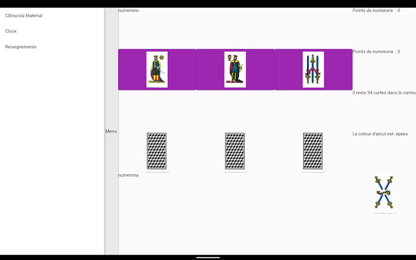Click the 'Points de numerone : 0' text
The width and height of the screenshot is (416, 260).
click(376, 11)
